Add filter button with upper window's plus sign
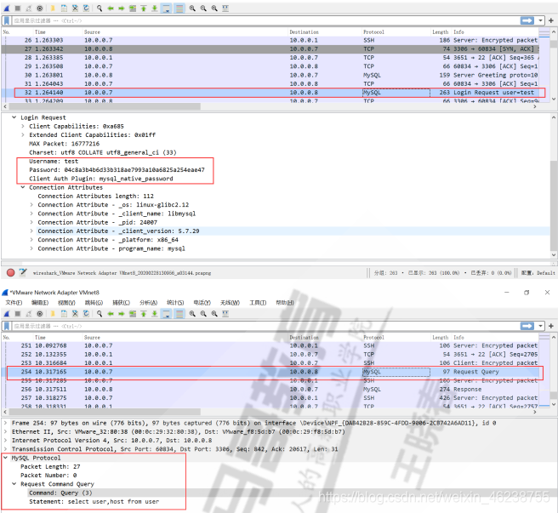This screenshot has height=513, width=558. point(551,20)
